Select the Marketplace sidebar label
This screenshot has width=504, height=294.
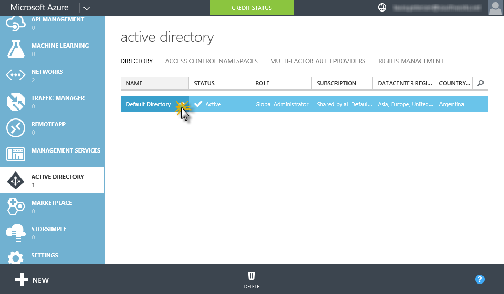tap(52, 203)
